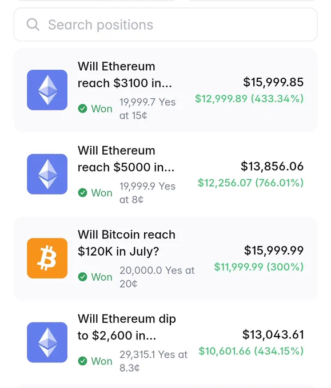This screenshot has height=388, width=331.
Task: Tap the Ethereum icon for $3100 market
Action: [47, 90]
